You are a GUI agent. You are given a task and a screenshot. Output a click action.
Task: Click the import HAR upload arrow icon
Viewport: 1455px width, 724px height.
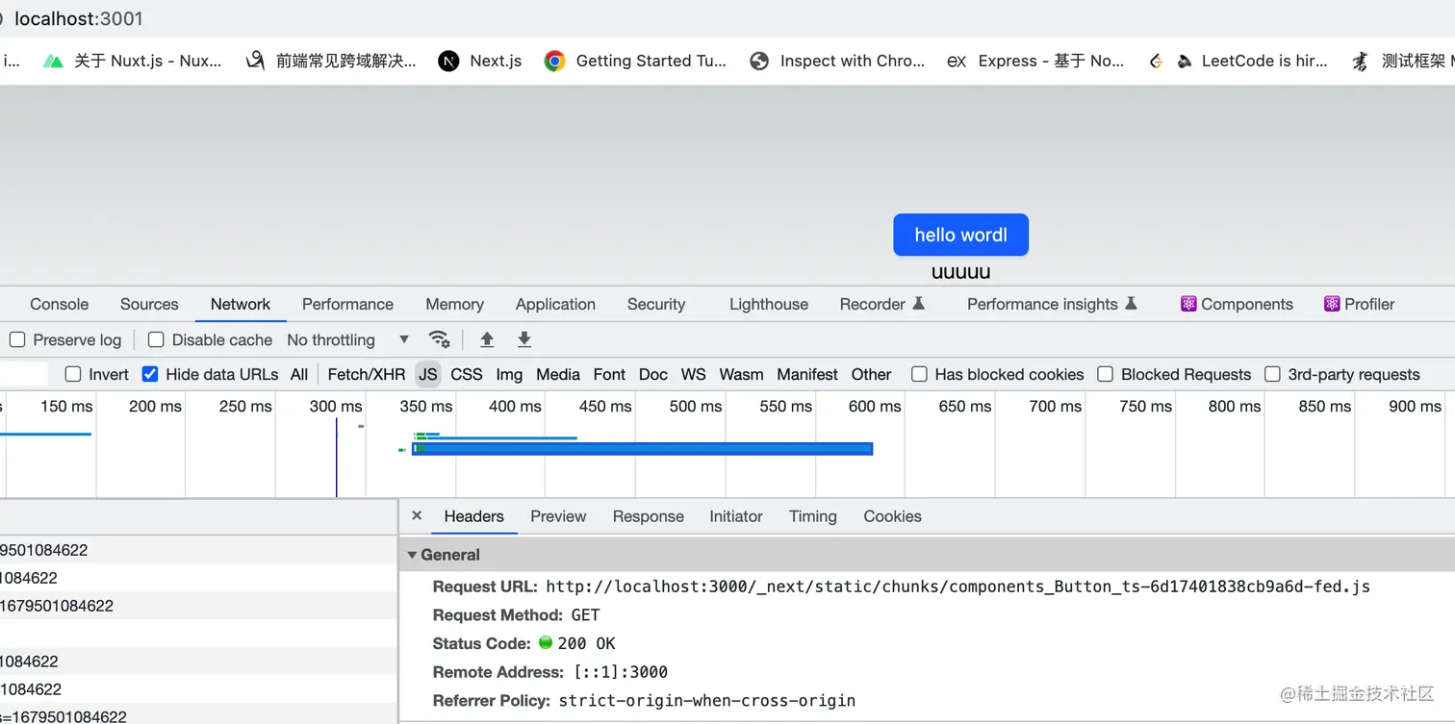click(487, 339)
